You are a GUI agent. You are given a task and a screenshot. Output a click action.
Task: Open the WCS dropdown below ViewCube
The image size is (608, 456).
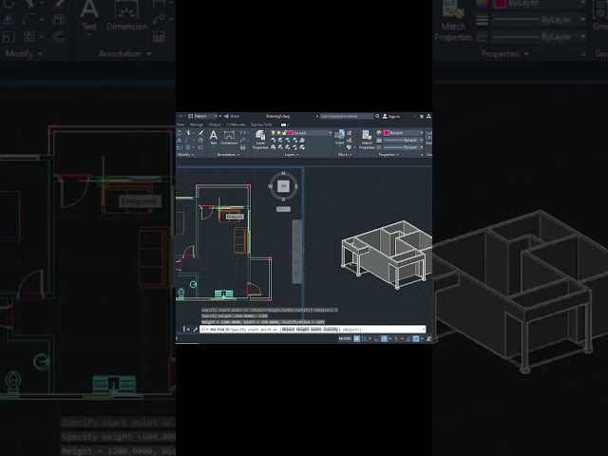click(283, 209)
